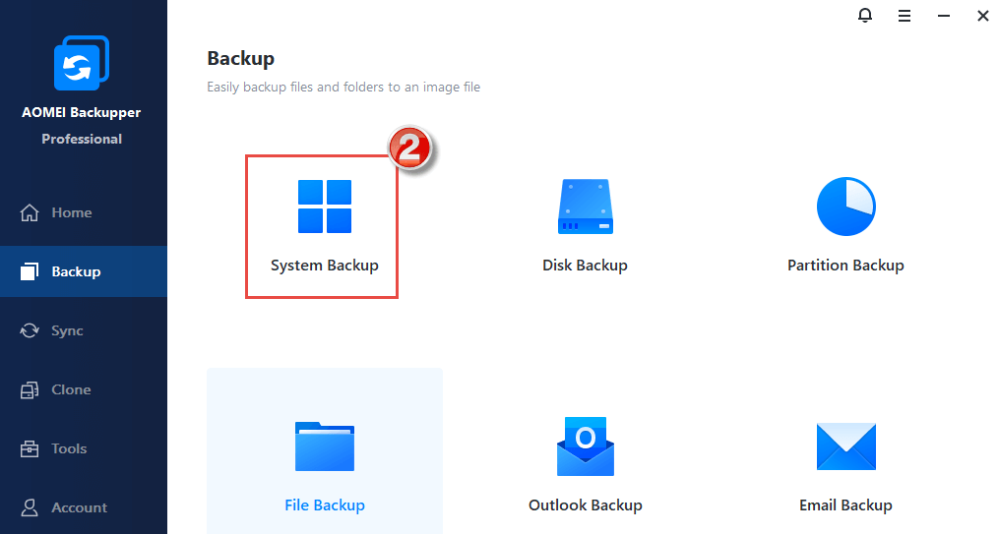
Task: Click the Disk Backup text label
Action: [x=585, y=266]
